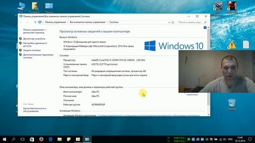
Task: Click the Back arrow in the address bar
Action: (x=21, y=22)
